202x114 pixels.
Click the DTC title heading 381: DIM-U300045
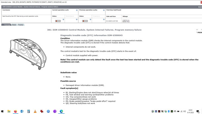point(94,30)
